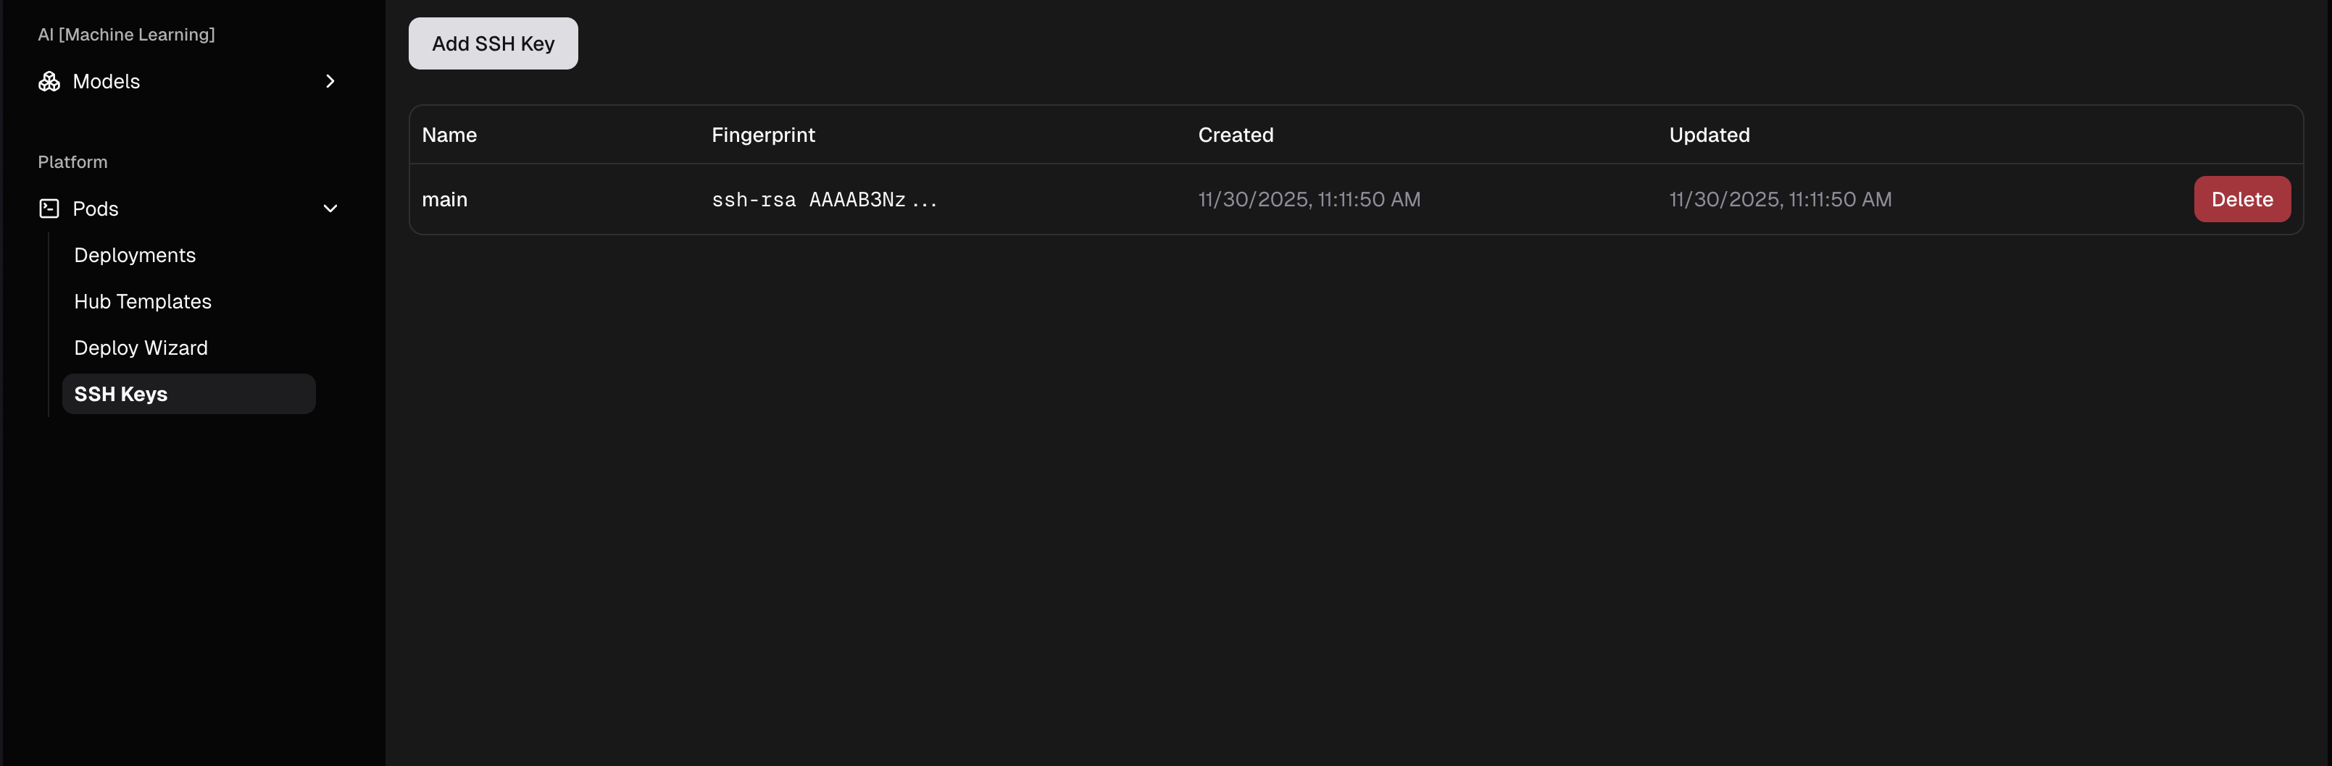Open the Deployments page
The height and width of the screenshot is (766, 2332).
(x=134, y=255)
